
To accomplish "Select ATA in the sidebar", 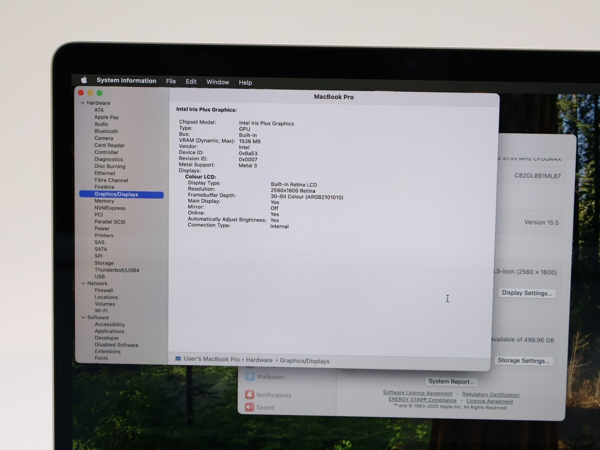I will coord(99,110).
